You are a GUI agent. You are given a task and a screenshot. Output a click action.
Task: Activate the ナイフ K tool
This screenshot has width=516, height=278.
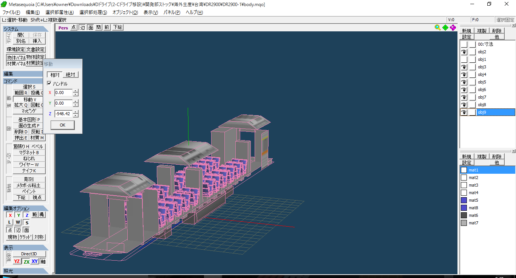[x=29, y=171]
